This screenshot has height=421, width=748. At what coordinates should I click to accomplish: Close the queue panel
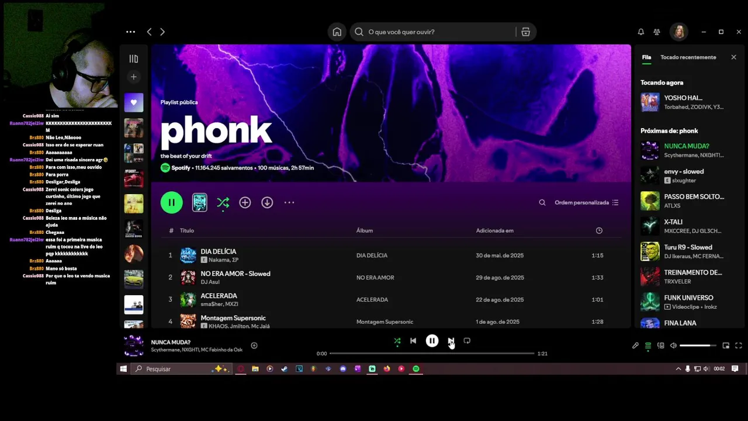click(x=734, y=57)
